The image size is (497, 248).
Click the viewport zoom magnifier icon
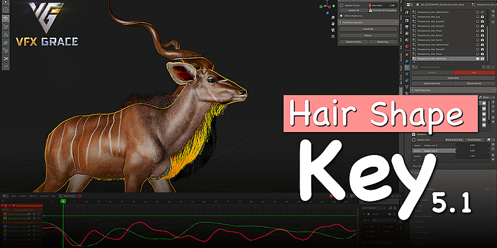(x=333, y=18)
